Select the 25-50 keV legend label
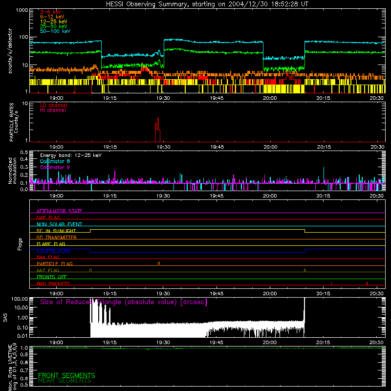Image resolution: width=391 pixels, height=391 pixels. coord(54,26)
